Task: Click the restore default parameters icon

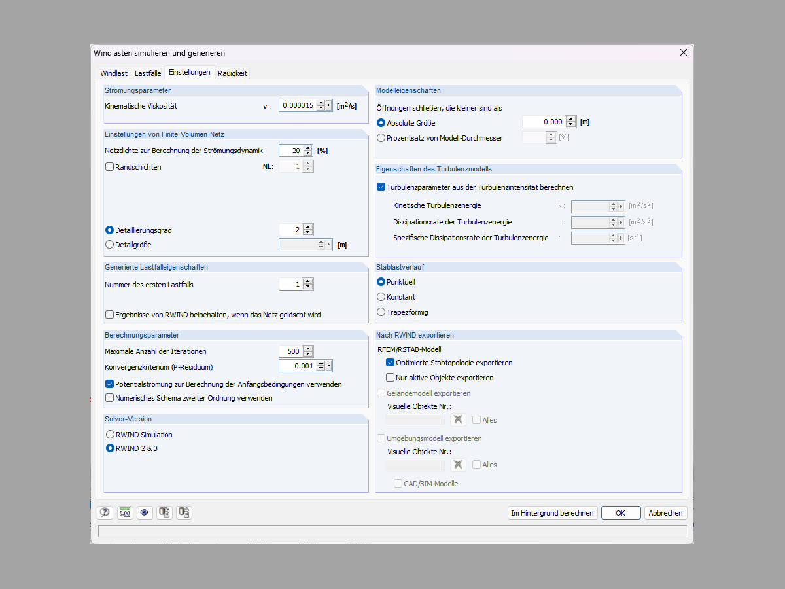Action: 184,512
